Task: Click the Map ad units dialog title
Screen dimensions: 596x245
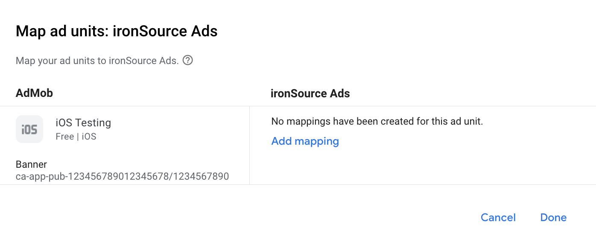Action: 117,32
